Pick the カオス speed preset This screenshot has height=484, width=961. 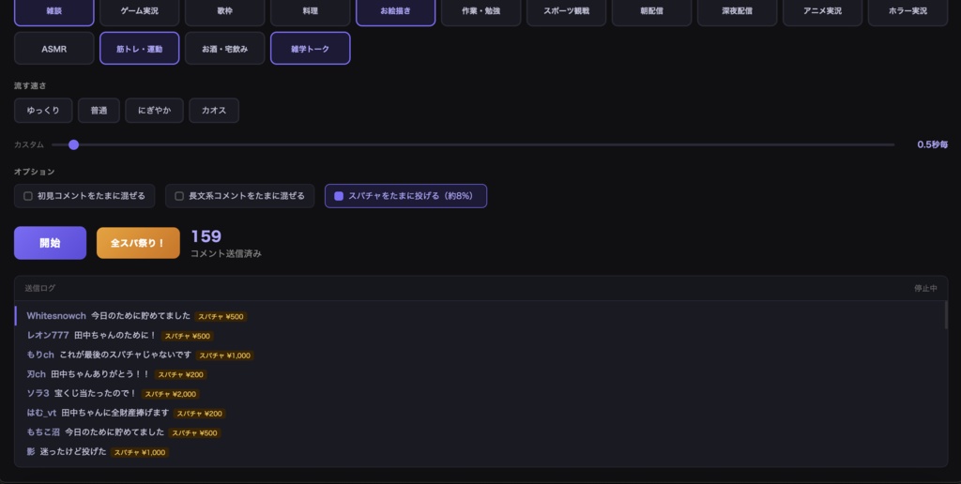[214, 111]
